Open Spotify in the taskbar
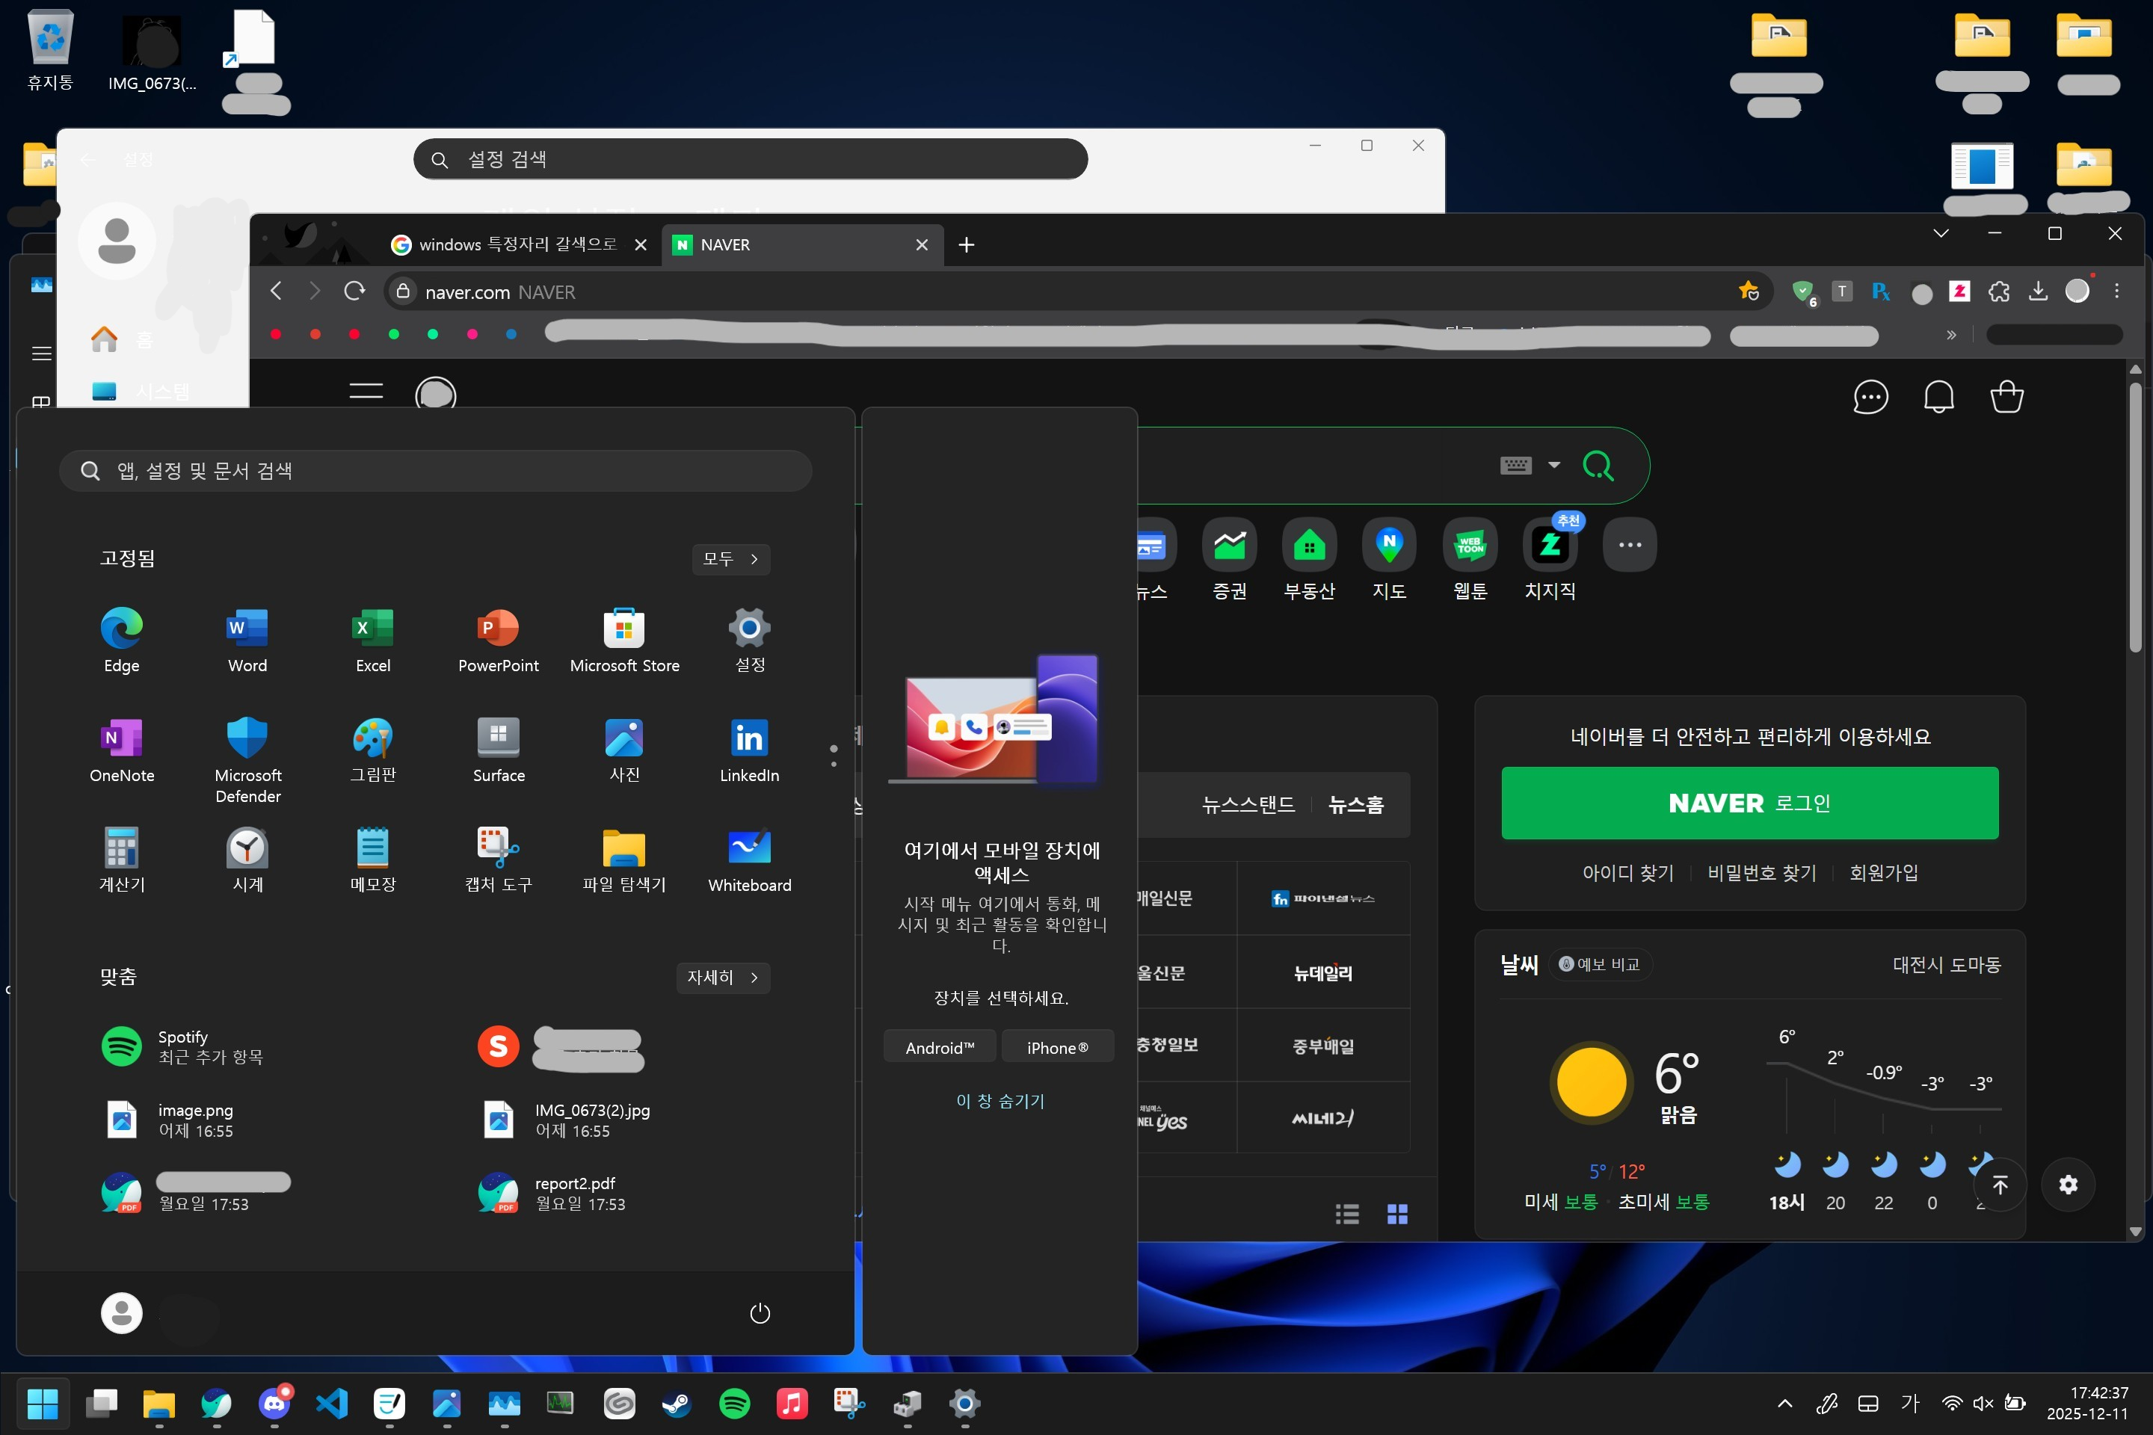Viewport: 2153px width, 1435px height. coord(734,1403)
